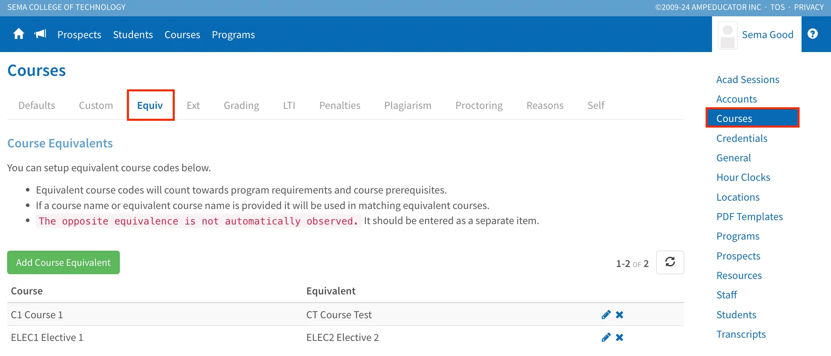Open Transcripts in the sidebar
Screen dimensions: 831x356
tap(741, 334)
